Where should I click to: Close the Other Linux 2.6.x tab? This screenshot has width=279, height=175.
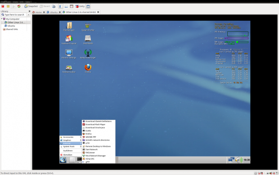click(98, 12)
